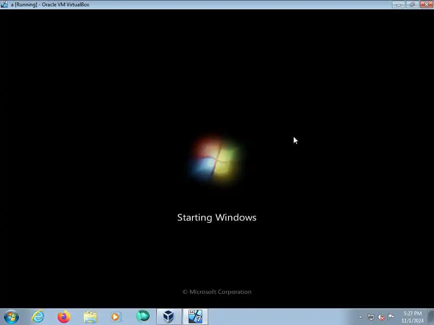Minimize the VirtualBox VM window
The image size is (434, 325).
[x=398, y=4]
